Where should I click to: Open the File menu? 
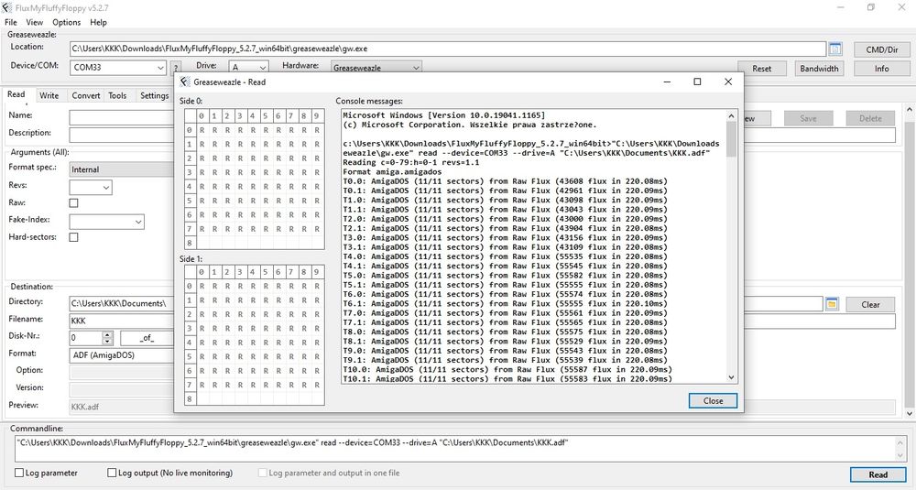click(10, 22)
